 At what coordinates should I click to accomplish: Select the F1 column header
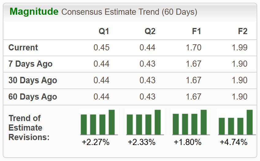pyautogui.click(x=197, y=31)
